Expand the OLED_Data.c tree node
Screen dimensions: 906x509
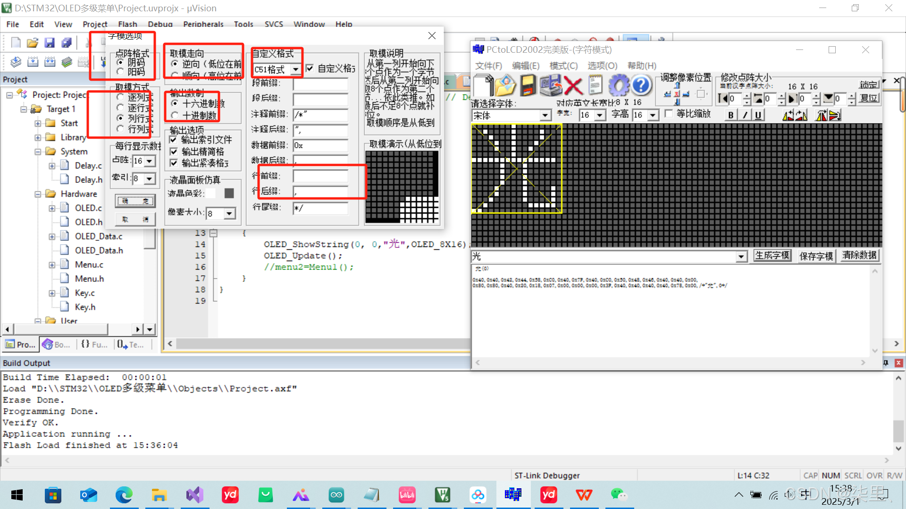pyautogui.click(x=52, y=237)
